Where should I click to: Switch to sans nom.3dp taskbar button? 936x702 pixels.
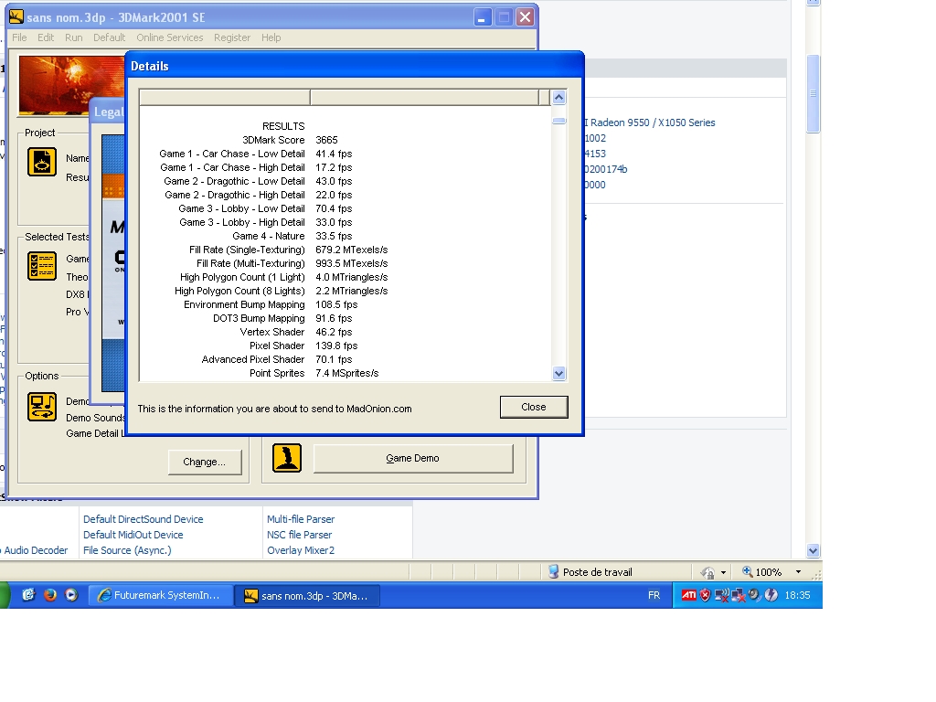pyautogui.click(x=307, y=595)
